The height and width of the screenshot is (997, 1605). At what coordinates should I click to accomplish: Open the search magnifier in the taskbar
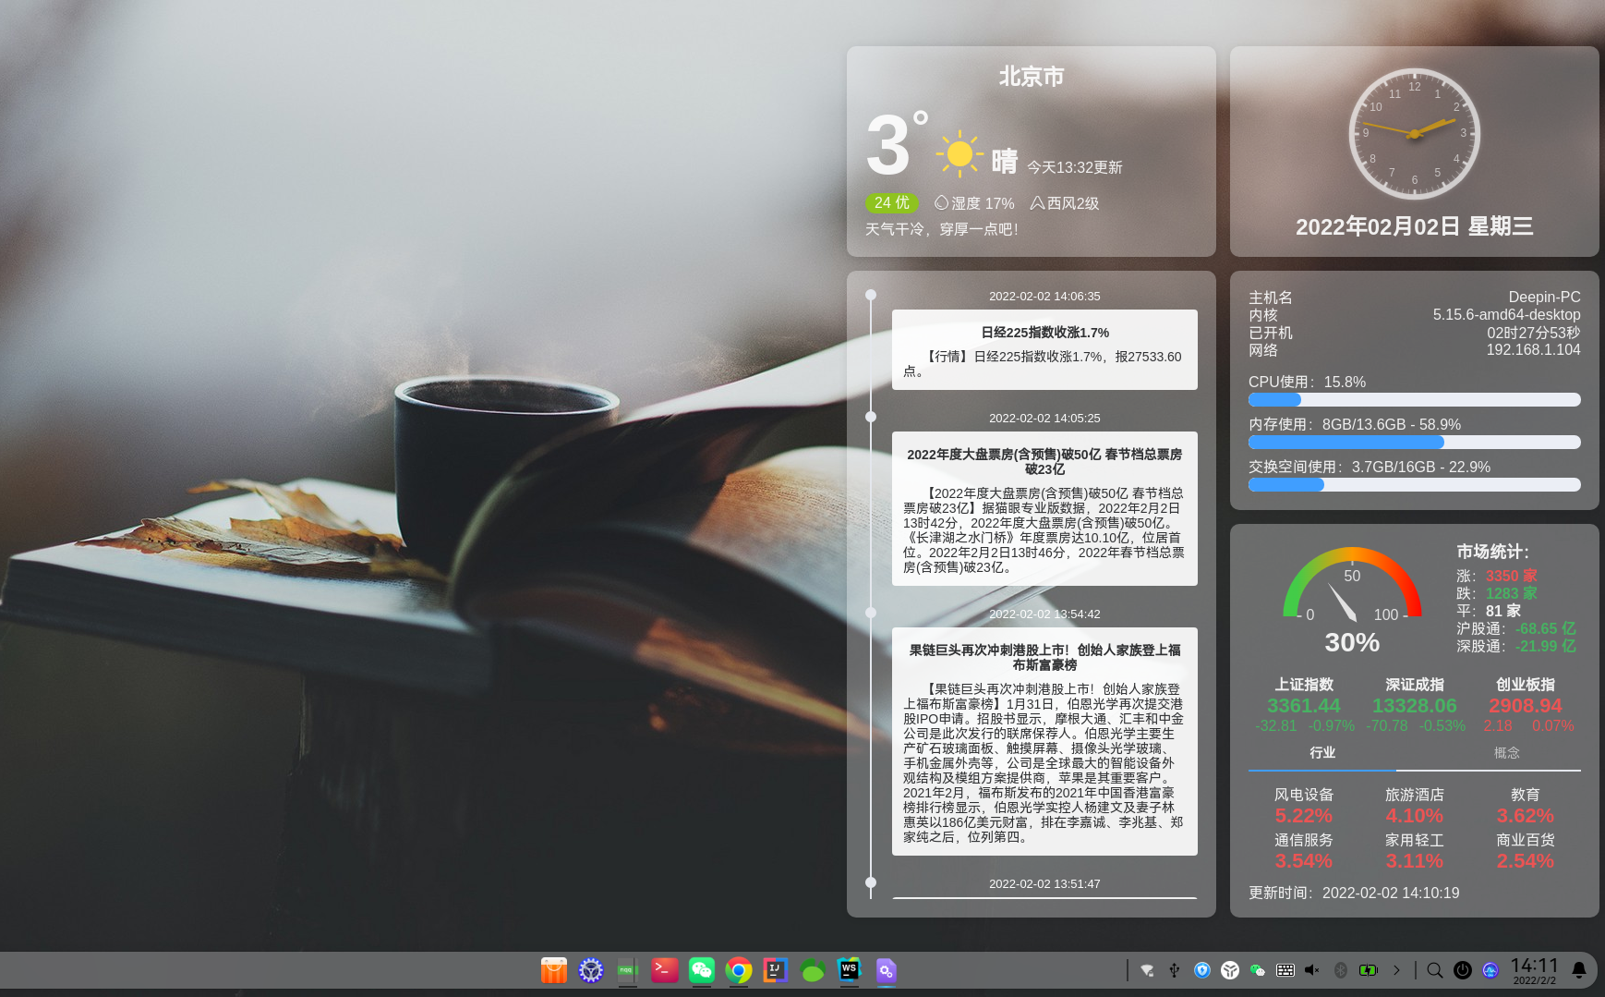pyautogui.click(x=1435, y=970)
